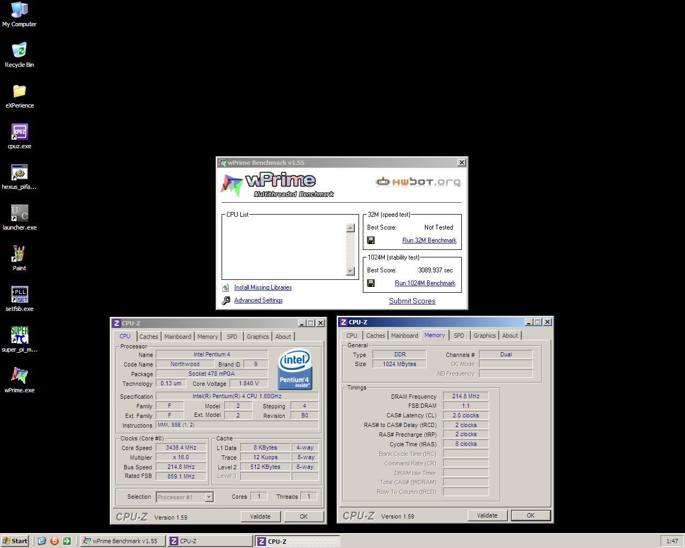This screenshot has height=548, width=685.
Task: Click CAS# Latency value 2.0 clocks
Action: tap(466, 415)
